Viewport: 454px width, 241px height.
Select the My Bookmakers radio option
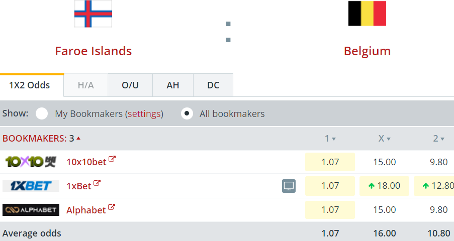click(42, 113)
